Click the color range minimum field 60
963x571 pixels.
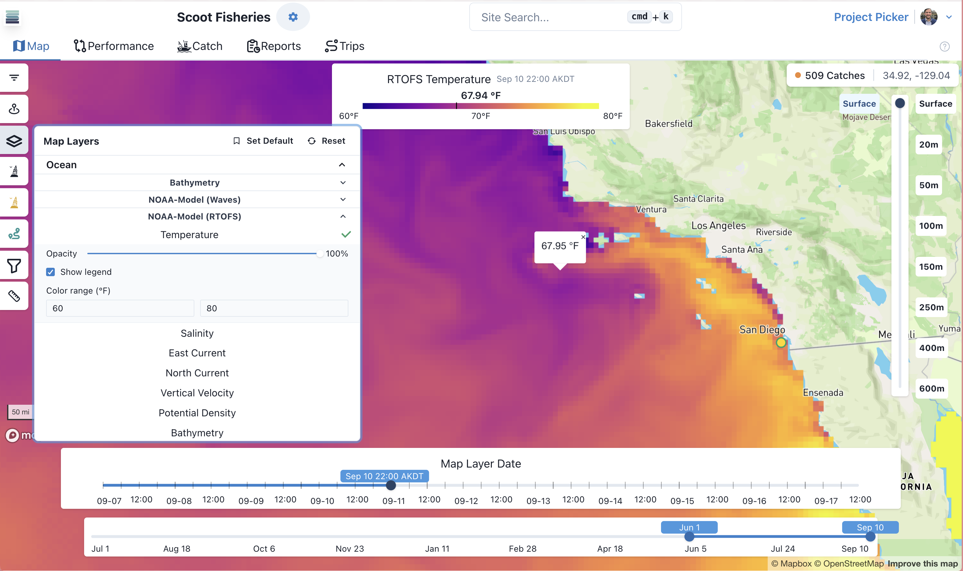(x=120, y=308)
